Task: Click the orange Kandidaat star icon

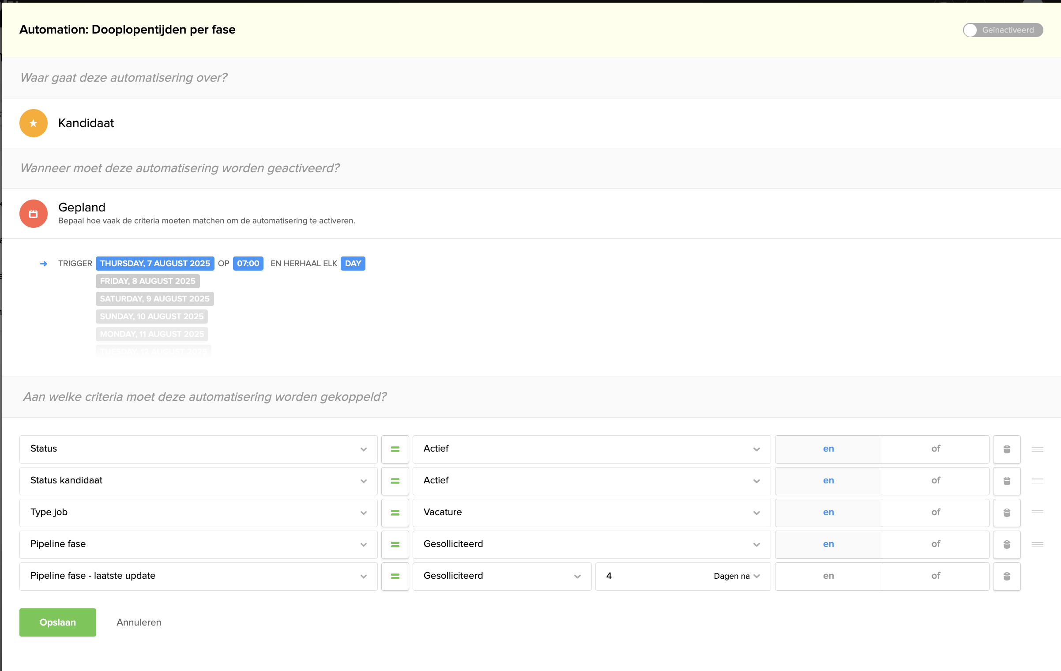Action: (x=34, y=123)
